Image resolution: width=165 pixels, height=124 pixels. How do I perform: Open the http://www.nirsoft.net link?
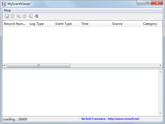coord(123,119)
